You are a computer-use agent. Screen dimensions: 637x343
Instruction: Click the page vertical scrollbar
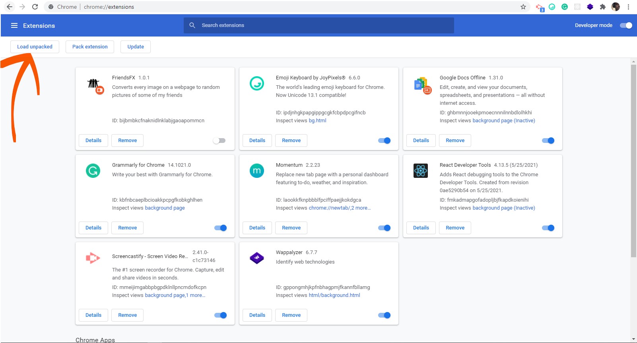pos(633,161)
